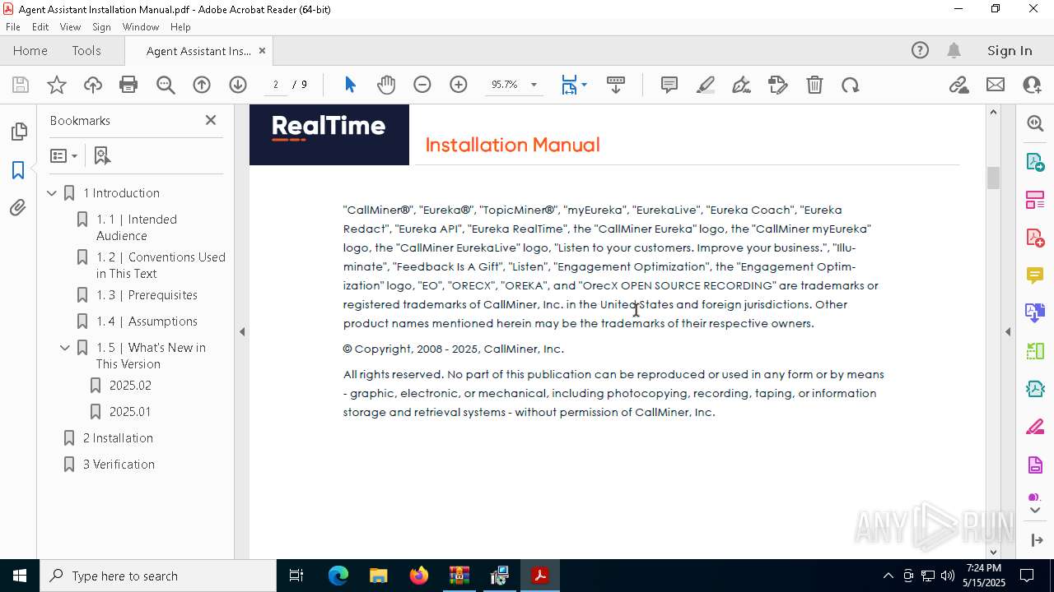Share a link to the file
This screenshot has width=1054, height=592.
click(x=958, y=85)
